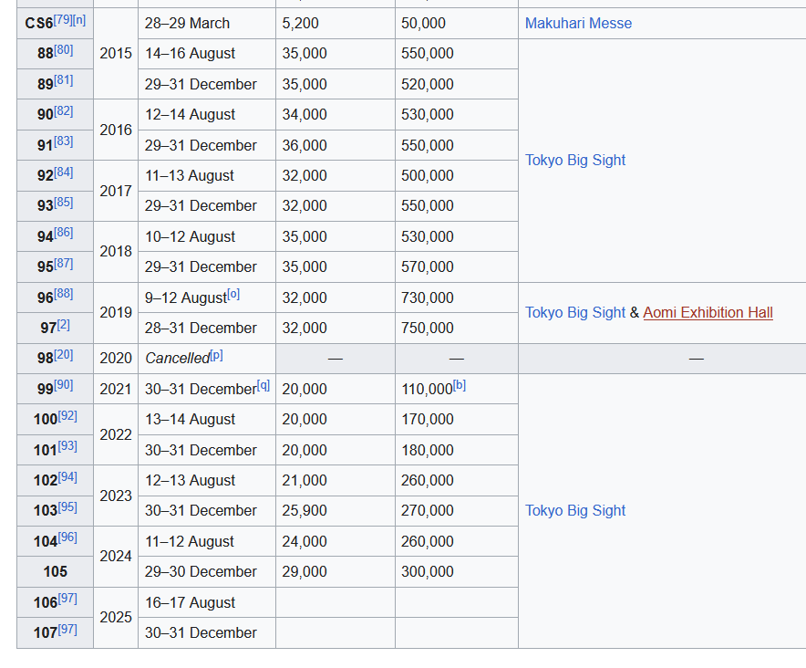Select the 570,000 attendance value
The height and width of the screenshot is (668, 806).
coord(427,267)
